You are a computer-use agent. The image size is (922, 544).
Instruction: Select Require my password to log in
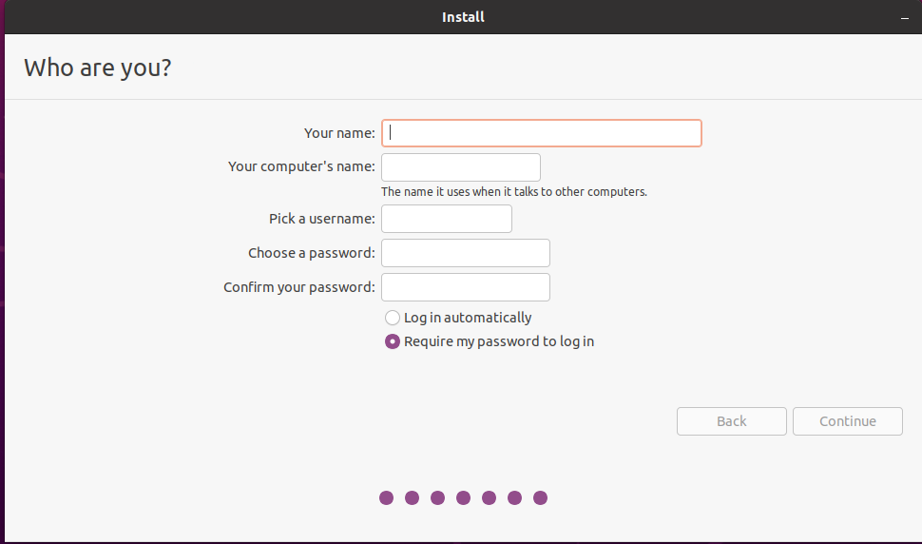tap(393, 341)
